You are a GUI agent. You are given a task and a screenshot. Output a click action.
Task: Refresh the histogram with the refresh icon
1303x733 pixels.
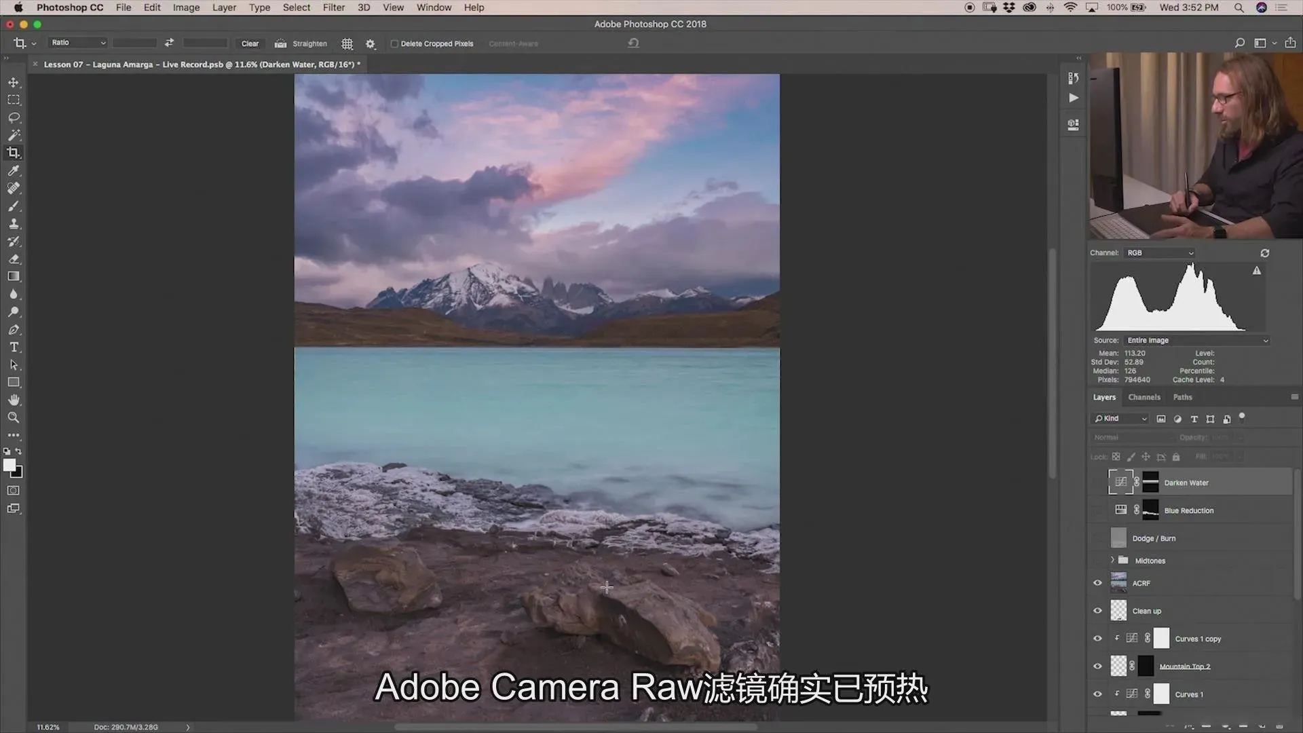(1264, 253)
